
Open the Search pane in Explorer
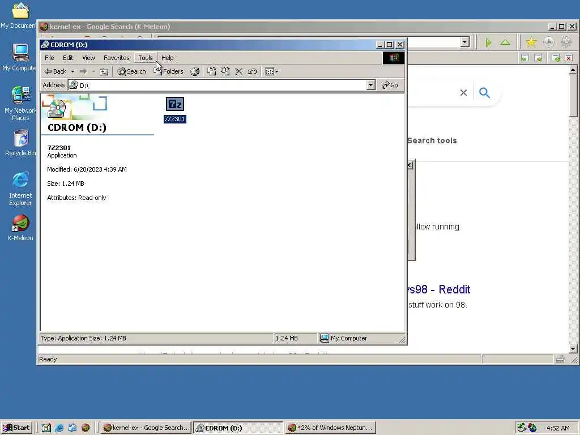131,71
